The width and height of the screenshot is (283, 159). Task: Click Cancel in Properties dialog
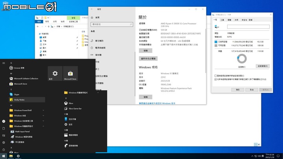click(252, 90)
